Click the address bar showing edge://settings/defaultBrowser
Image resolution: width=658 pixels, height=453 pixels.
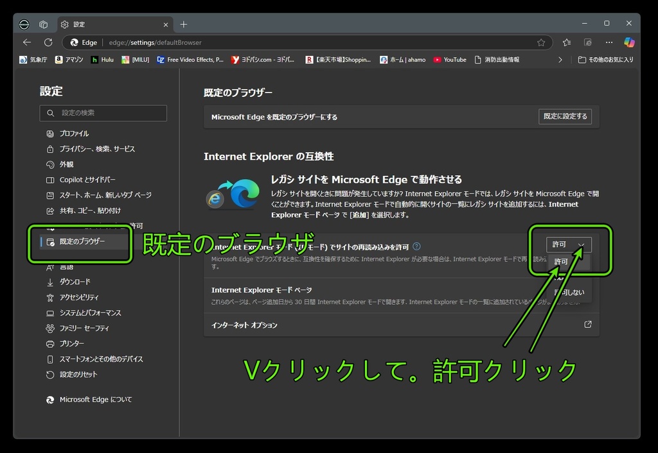click(308, 42)
